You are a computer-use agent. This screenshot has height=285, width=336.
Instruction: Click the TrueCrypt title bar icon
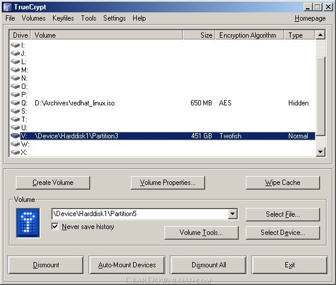pos(7,7)
